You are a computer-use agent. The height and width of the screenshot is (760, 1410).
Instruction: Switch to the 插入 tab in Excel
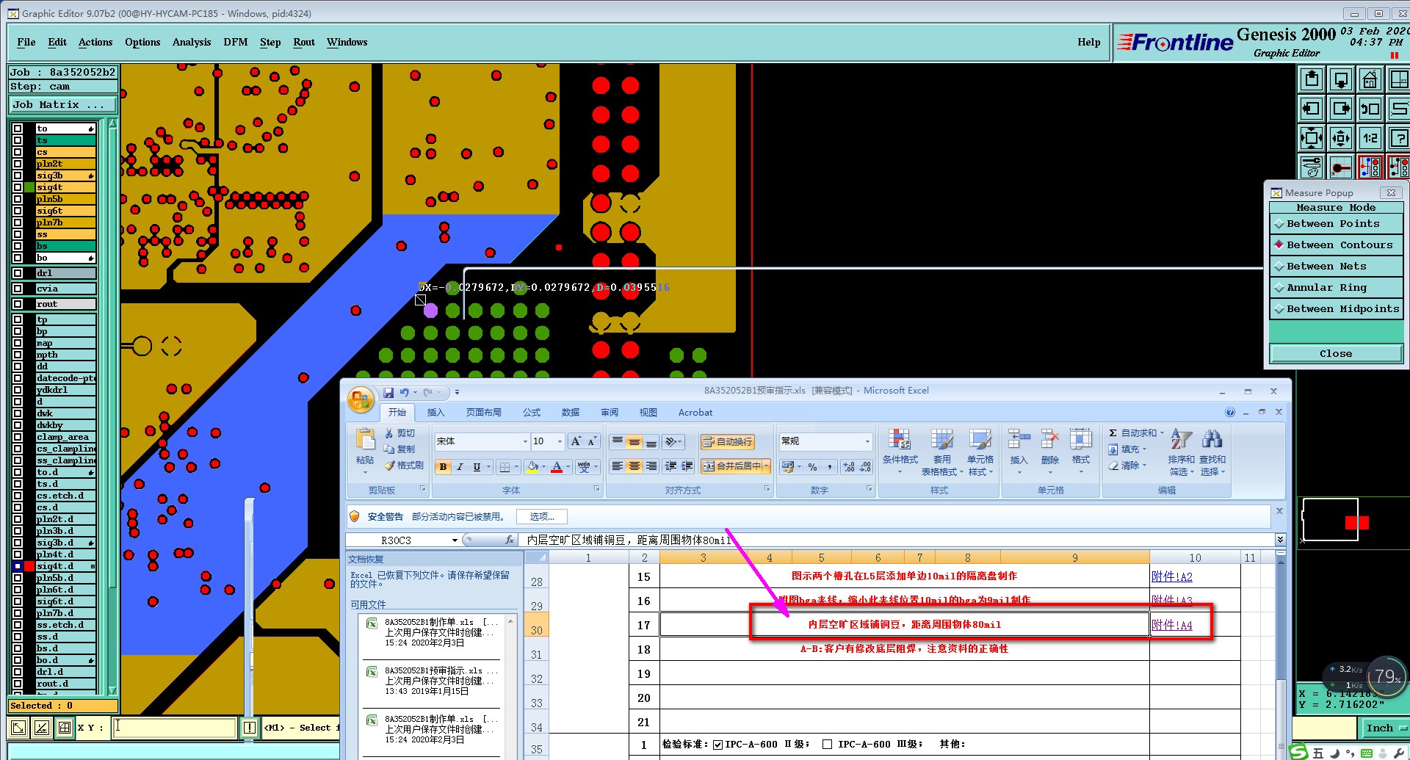(x=435, y=413)
